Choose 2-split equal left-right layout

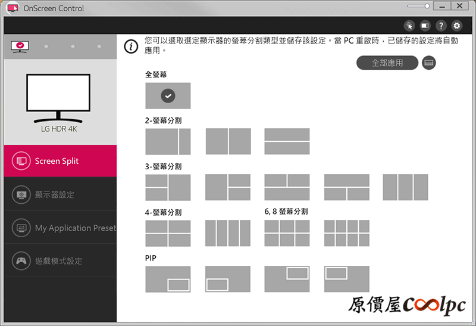(x=228, y=141)
